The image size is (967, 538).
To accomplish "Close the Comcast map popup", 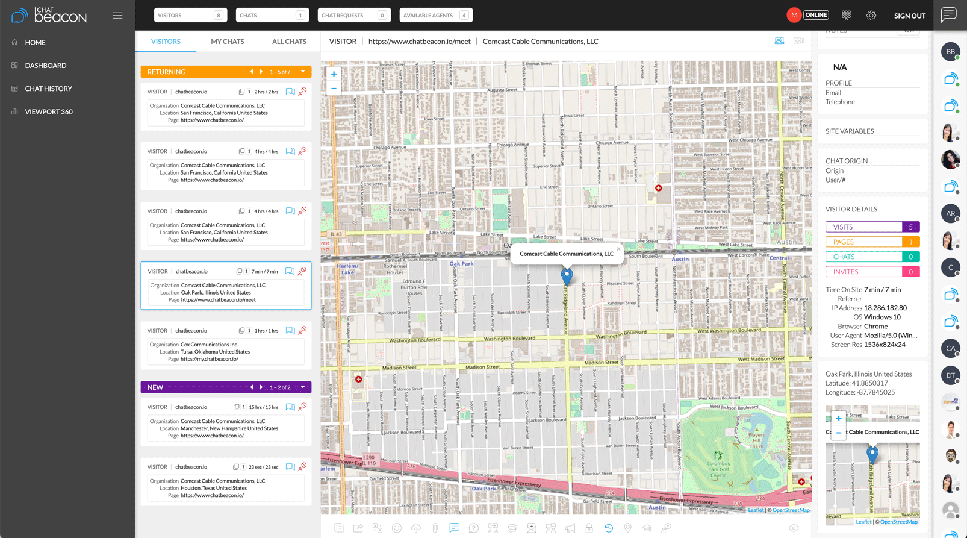I will pos(618,249).
